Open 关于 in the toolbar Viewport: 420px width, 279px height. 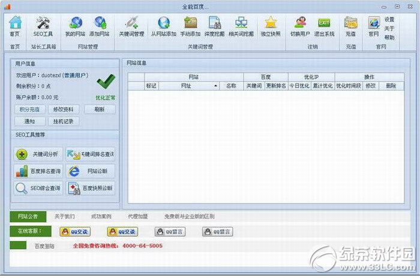pyautogui.click(x=389, y=28)
